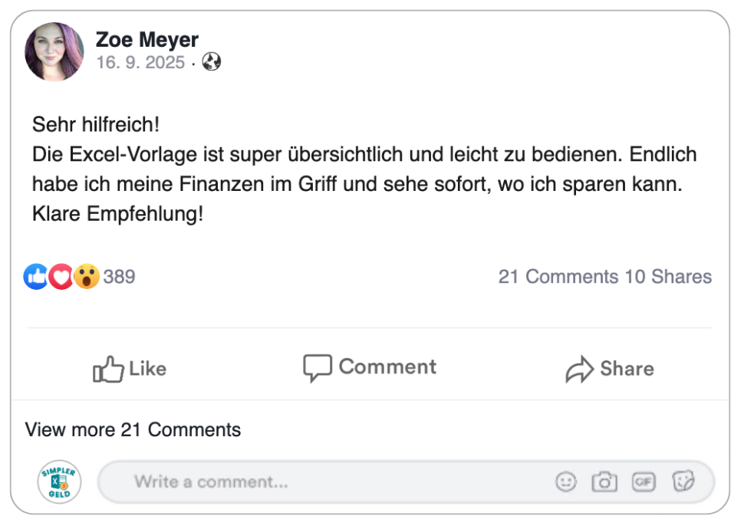Attach a photo with camera icon
Viewport: 744px width, 526px height.
604,482
